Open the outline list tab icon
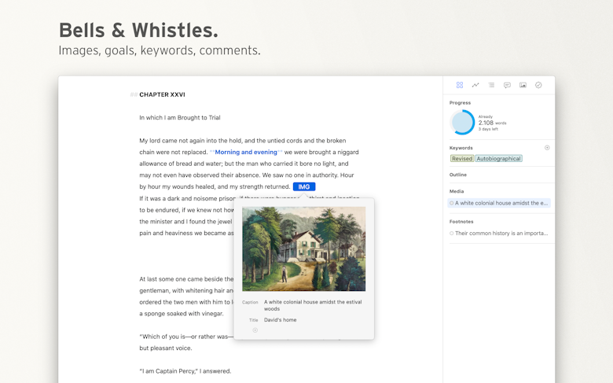 click(x=491, y=85)
